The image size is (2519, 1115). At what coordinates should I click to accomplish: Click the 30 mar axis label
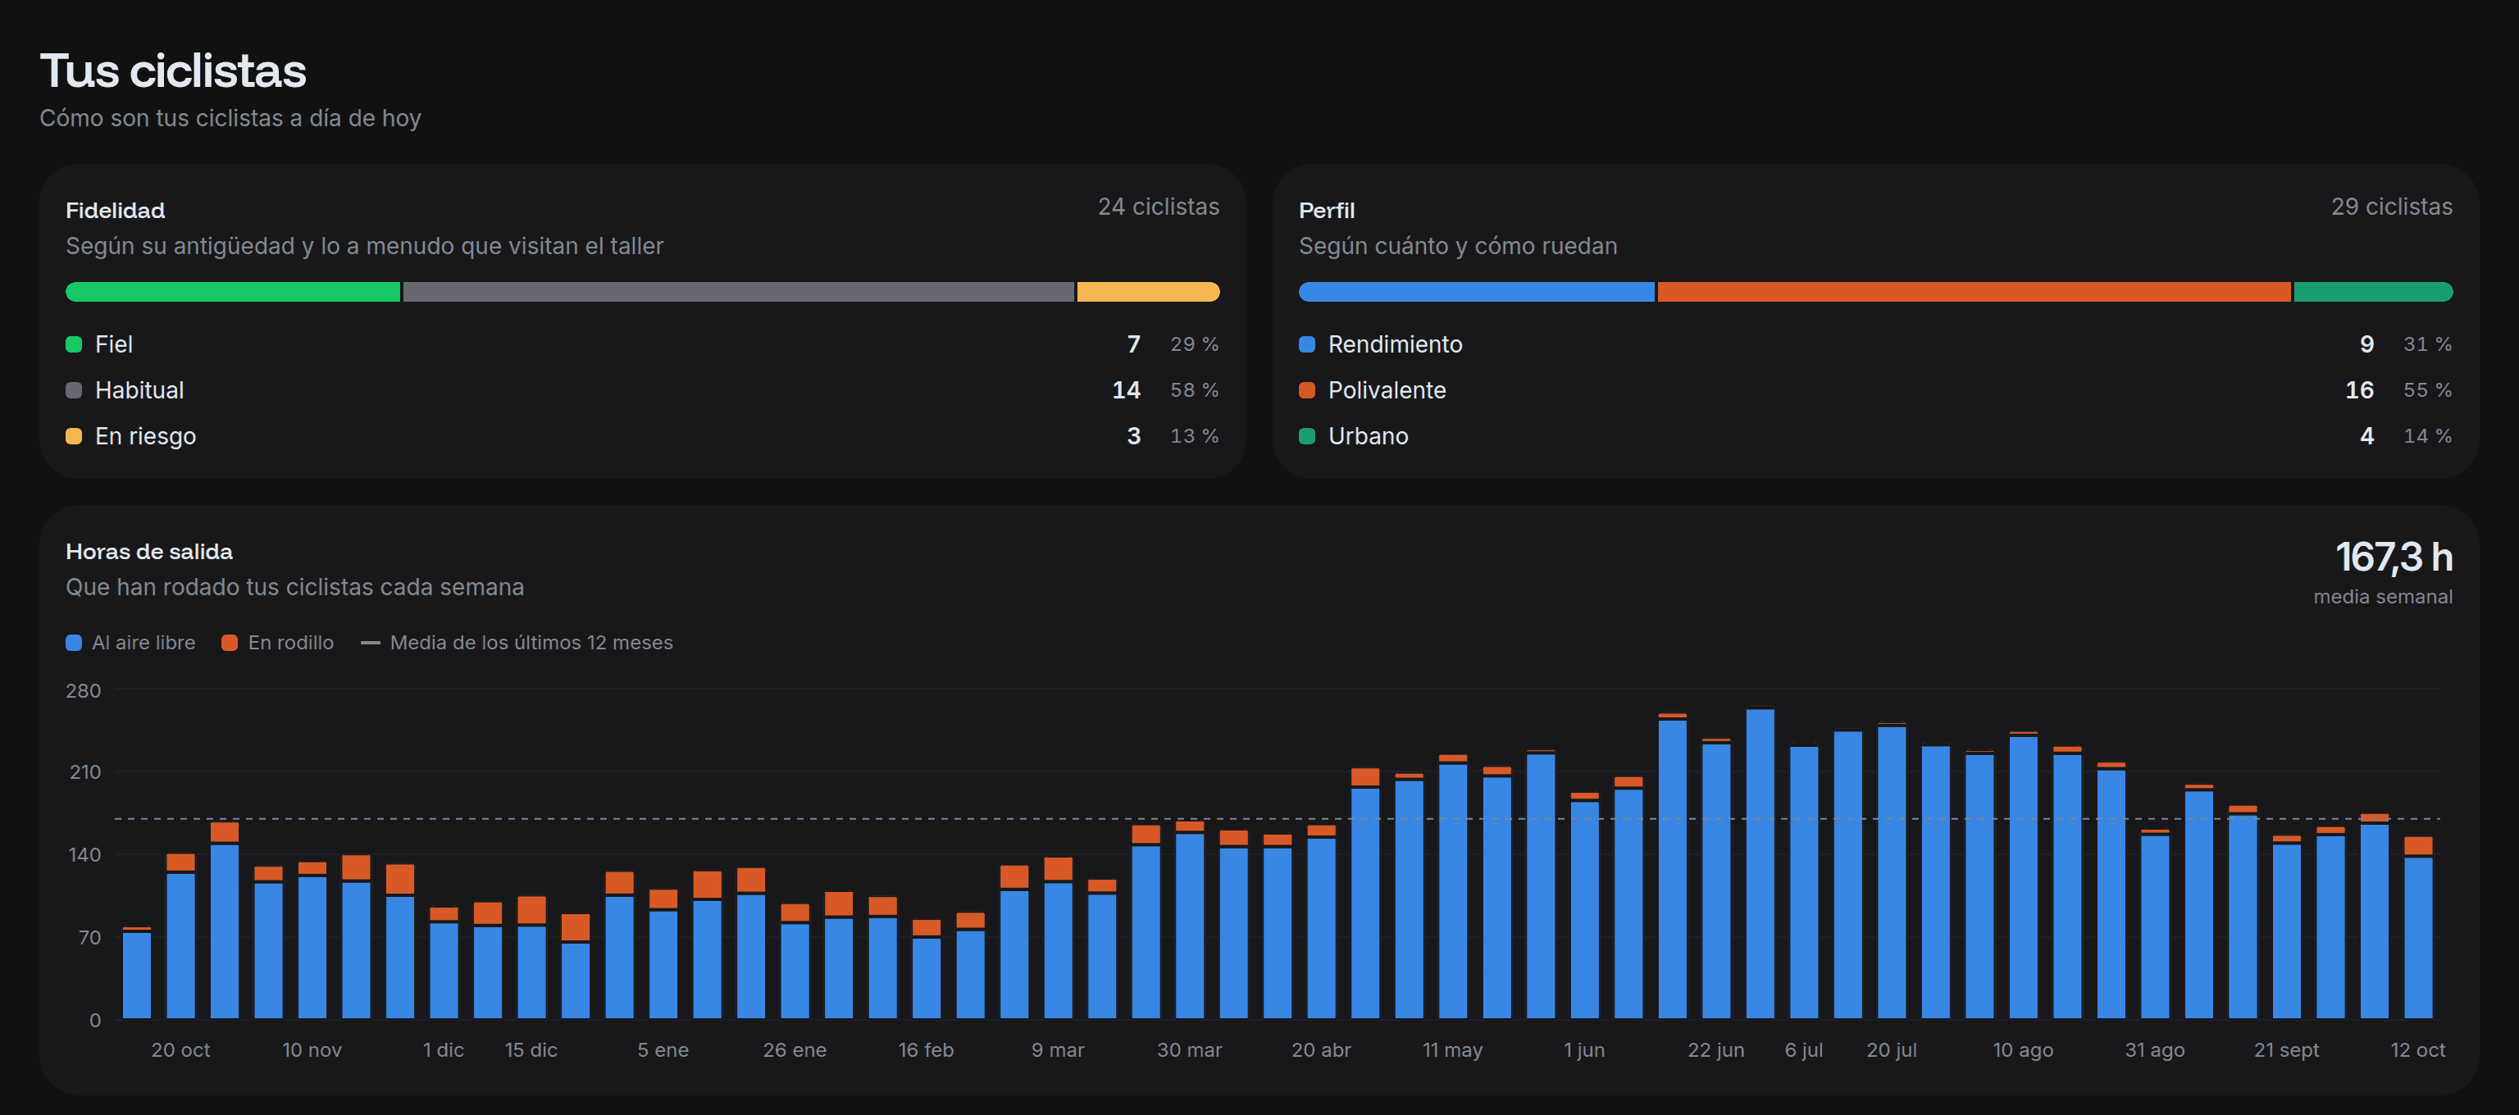point(1189,1049)
